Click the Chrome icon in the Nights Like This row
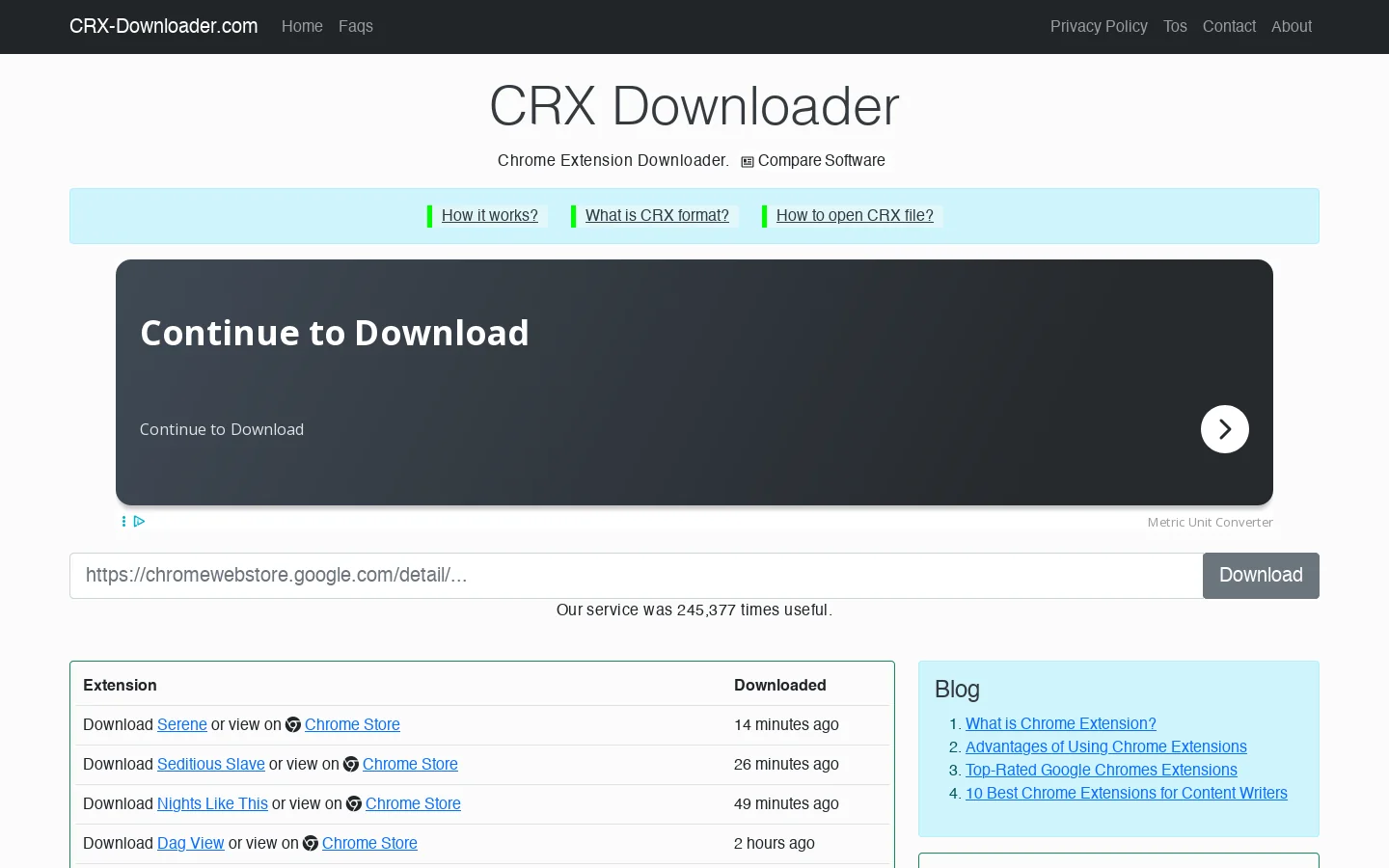1389x868 pixels. (354, 803)
